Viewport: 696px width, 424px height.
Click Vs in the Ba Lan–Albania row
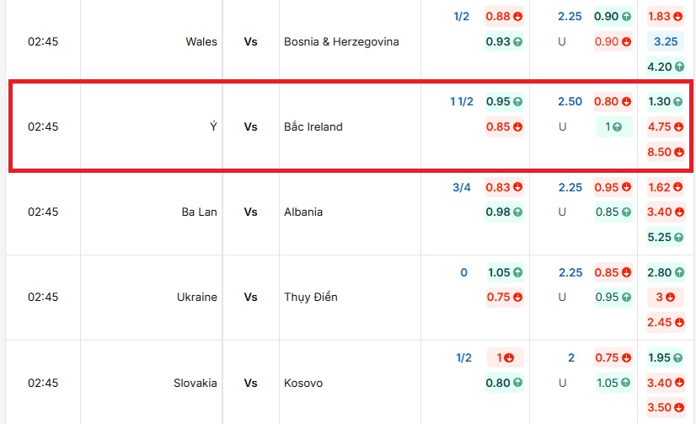[x=250, y=212]
